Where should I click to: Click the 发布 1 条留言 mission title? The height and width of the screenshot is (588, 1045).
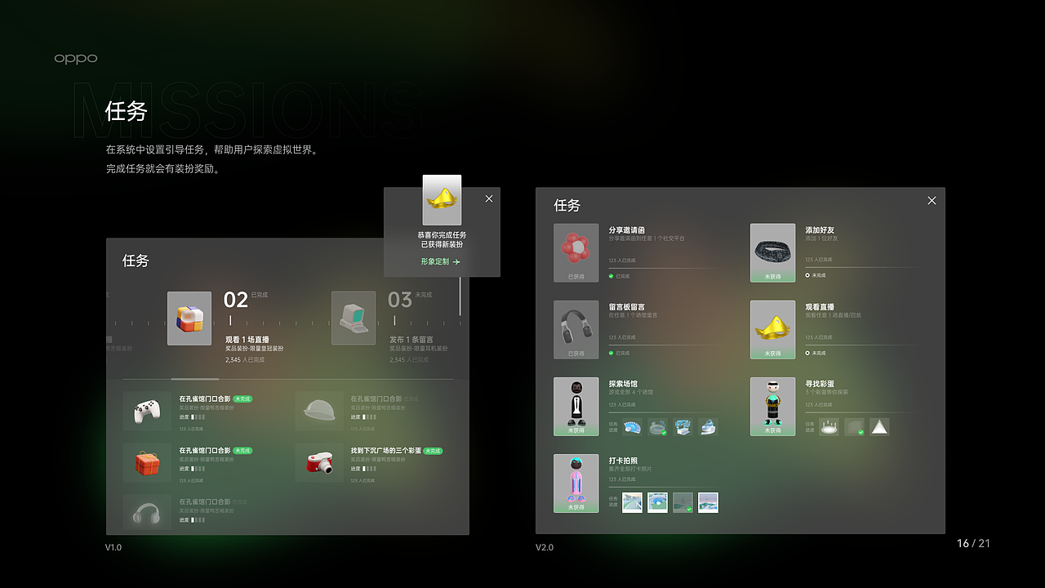pyautogui.click(x=411, y=340)
